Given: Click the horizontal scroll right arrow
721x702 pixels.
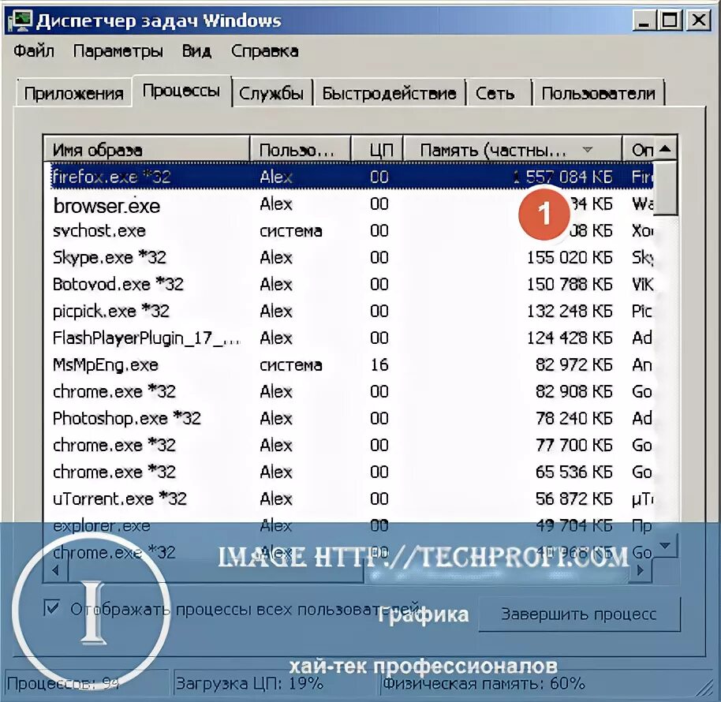Looking at the screenshot, I should pos(641,570).
